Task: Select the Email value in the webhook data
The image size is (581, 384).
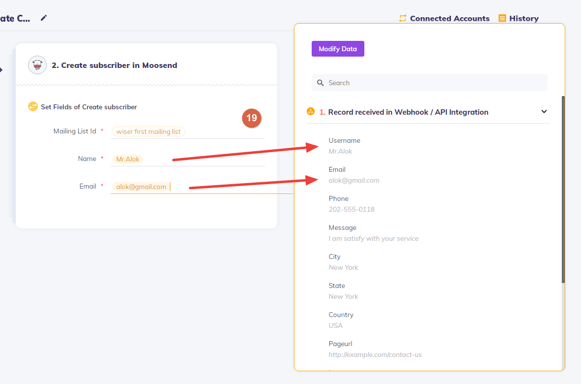Action: [354, 181]
